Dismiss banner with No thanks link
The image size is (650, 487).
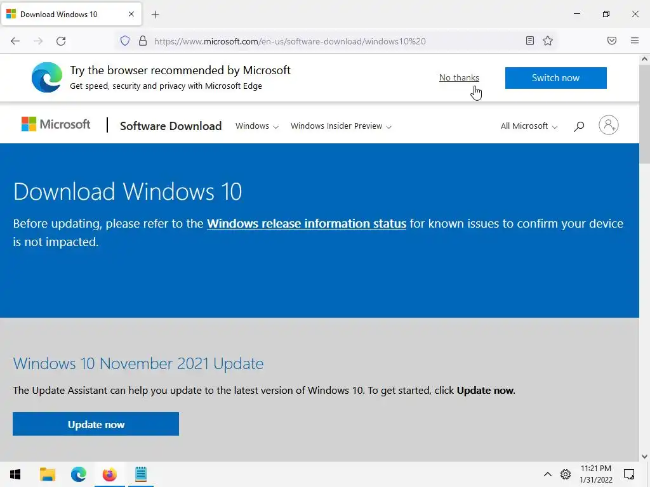click(x=459, y=77)
